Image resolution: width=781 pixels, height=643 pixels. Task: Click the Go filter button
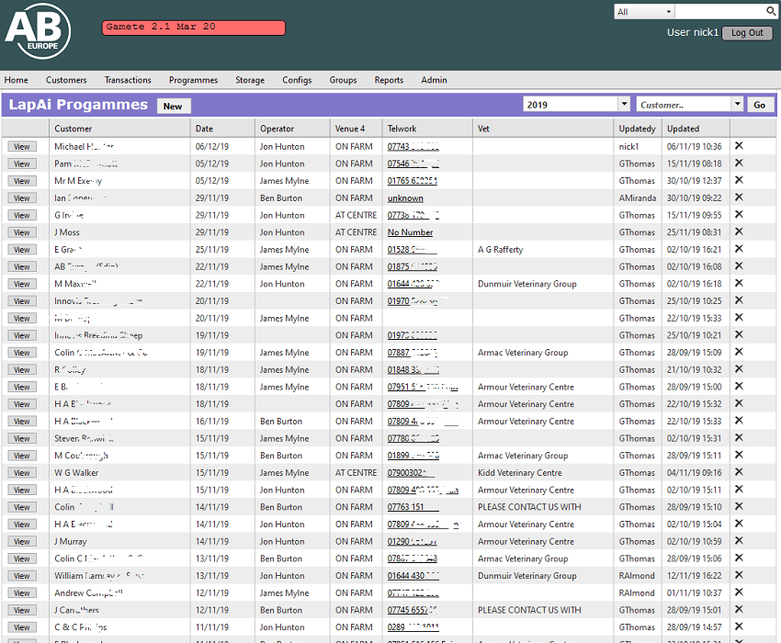click(x=760, y=105)
